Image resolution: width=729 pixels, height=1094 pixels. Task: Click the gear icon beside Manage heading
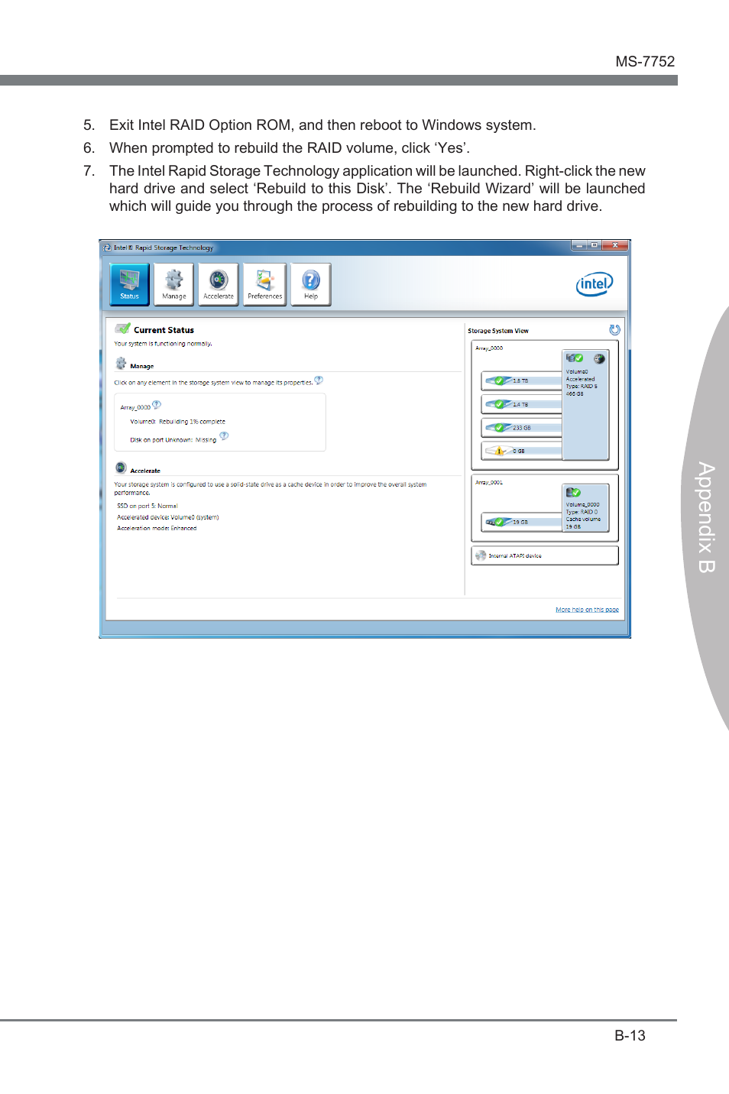(x=121, y=364)
